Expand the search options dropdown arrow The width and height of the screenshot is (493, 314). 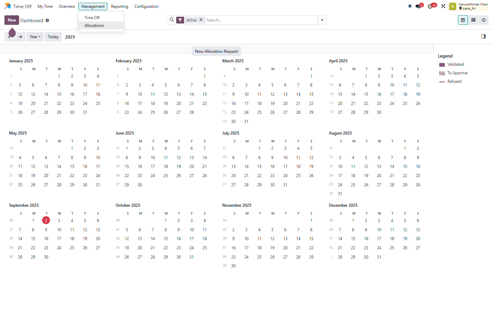322,20
